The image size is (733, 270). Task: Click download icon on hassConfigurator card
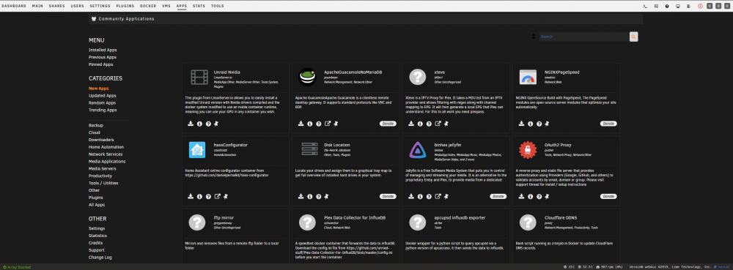[191, 196]
